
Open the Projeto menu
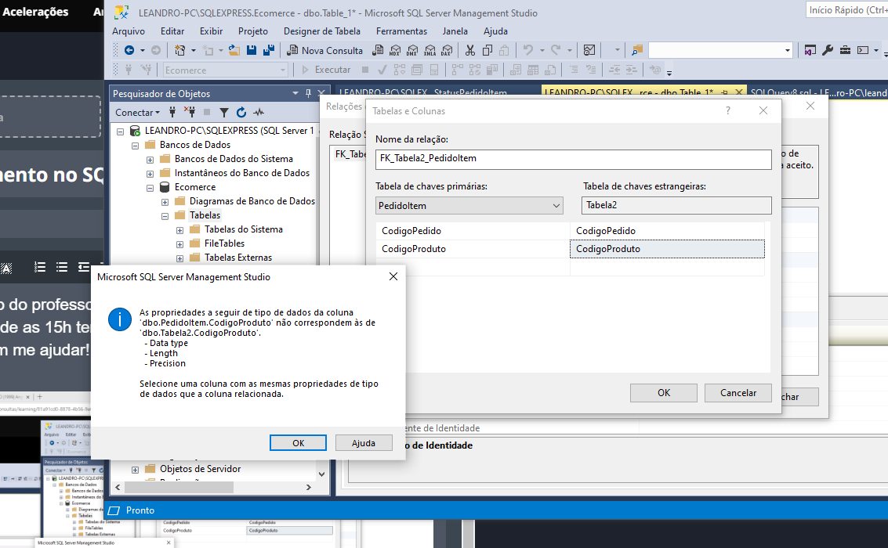tap(253, 31)
